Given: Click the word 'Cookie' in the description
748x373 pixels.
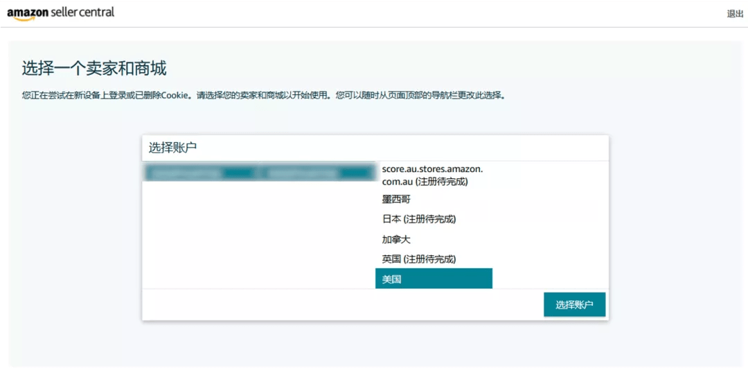Looking at the screenshot, I should 175,96.
